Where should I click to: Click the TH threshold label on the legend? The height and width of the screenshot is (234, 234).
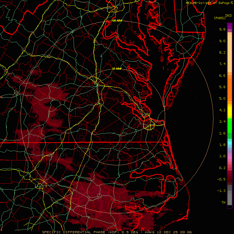(223, 203)
